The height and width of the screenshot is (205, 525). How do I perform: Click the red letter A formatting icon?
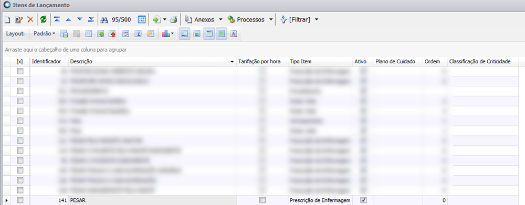click(x=234, y=33)
